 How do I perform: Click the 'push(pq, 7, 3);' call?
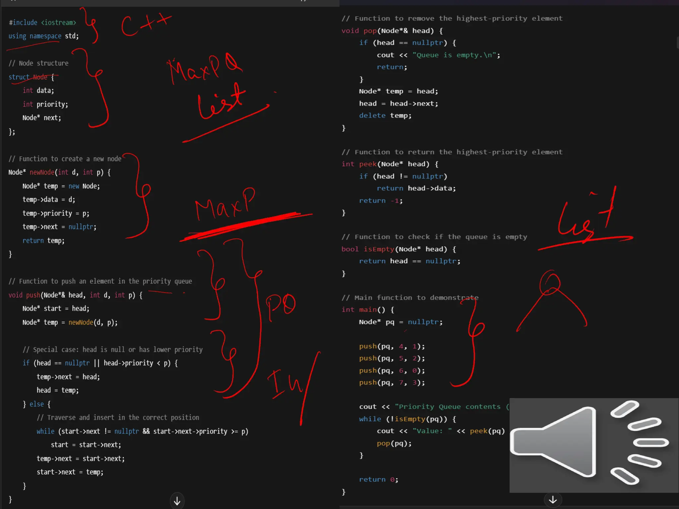(392, 382)
